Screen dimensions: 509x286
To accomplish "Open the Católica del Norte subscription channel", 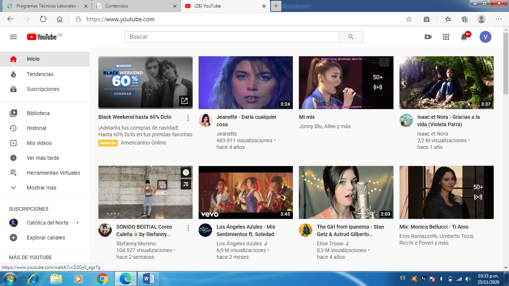I will pyautogui.click(x=47, y=223).
